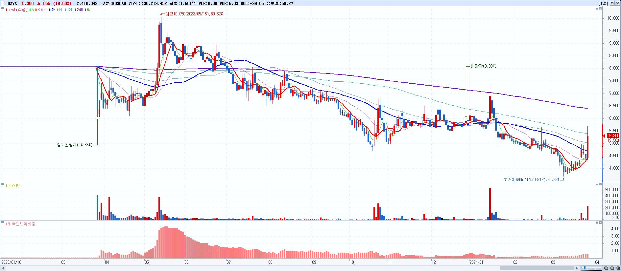The image size is (621, 271).
Task: Click the 가격(수정) price legend label
Action: (17, 10)
